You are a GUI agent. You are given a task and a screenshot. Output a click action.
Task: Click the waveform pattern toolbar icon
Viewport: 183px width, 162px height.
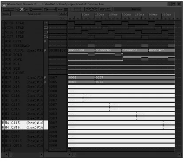coord(91,9)
